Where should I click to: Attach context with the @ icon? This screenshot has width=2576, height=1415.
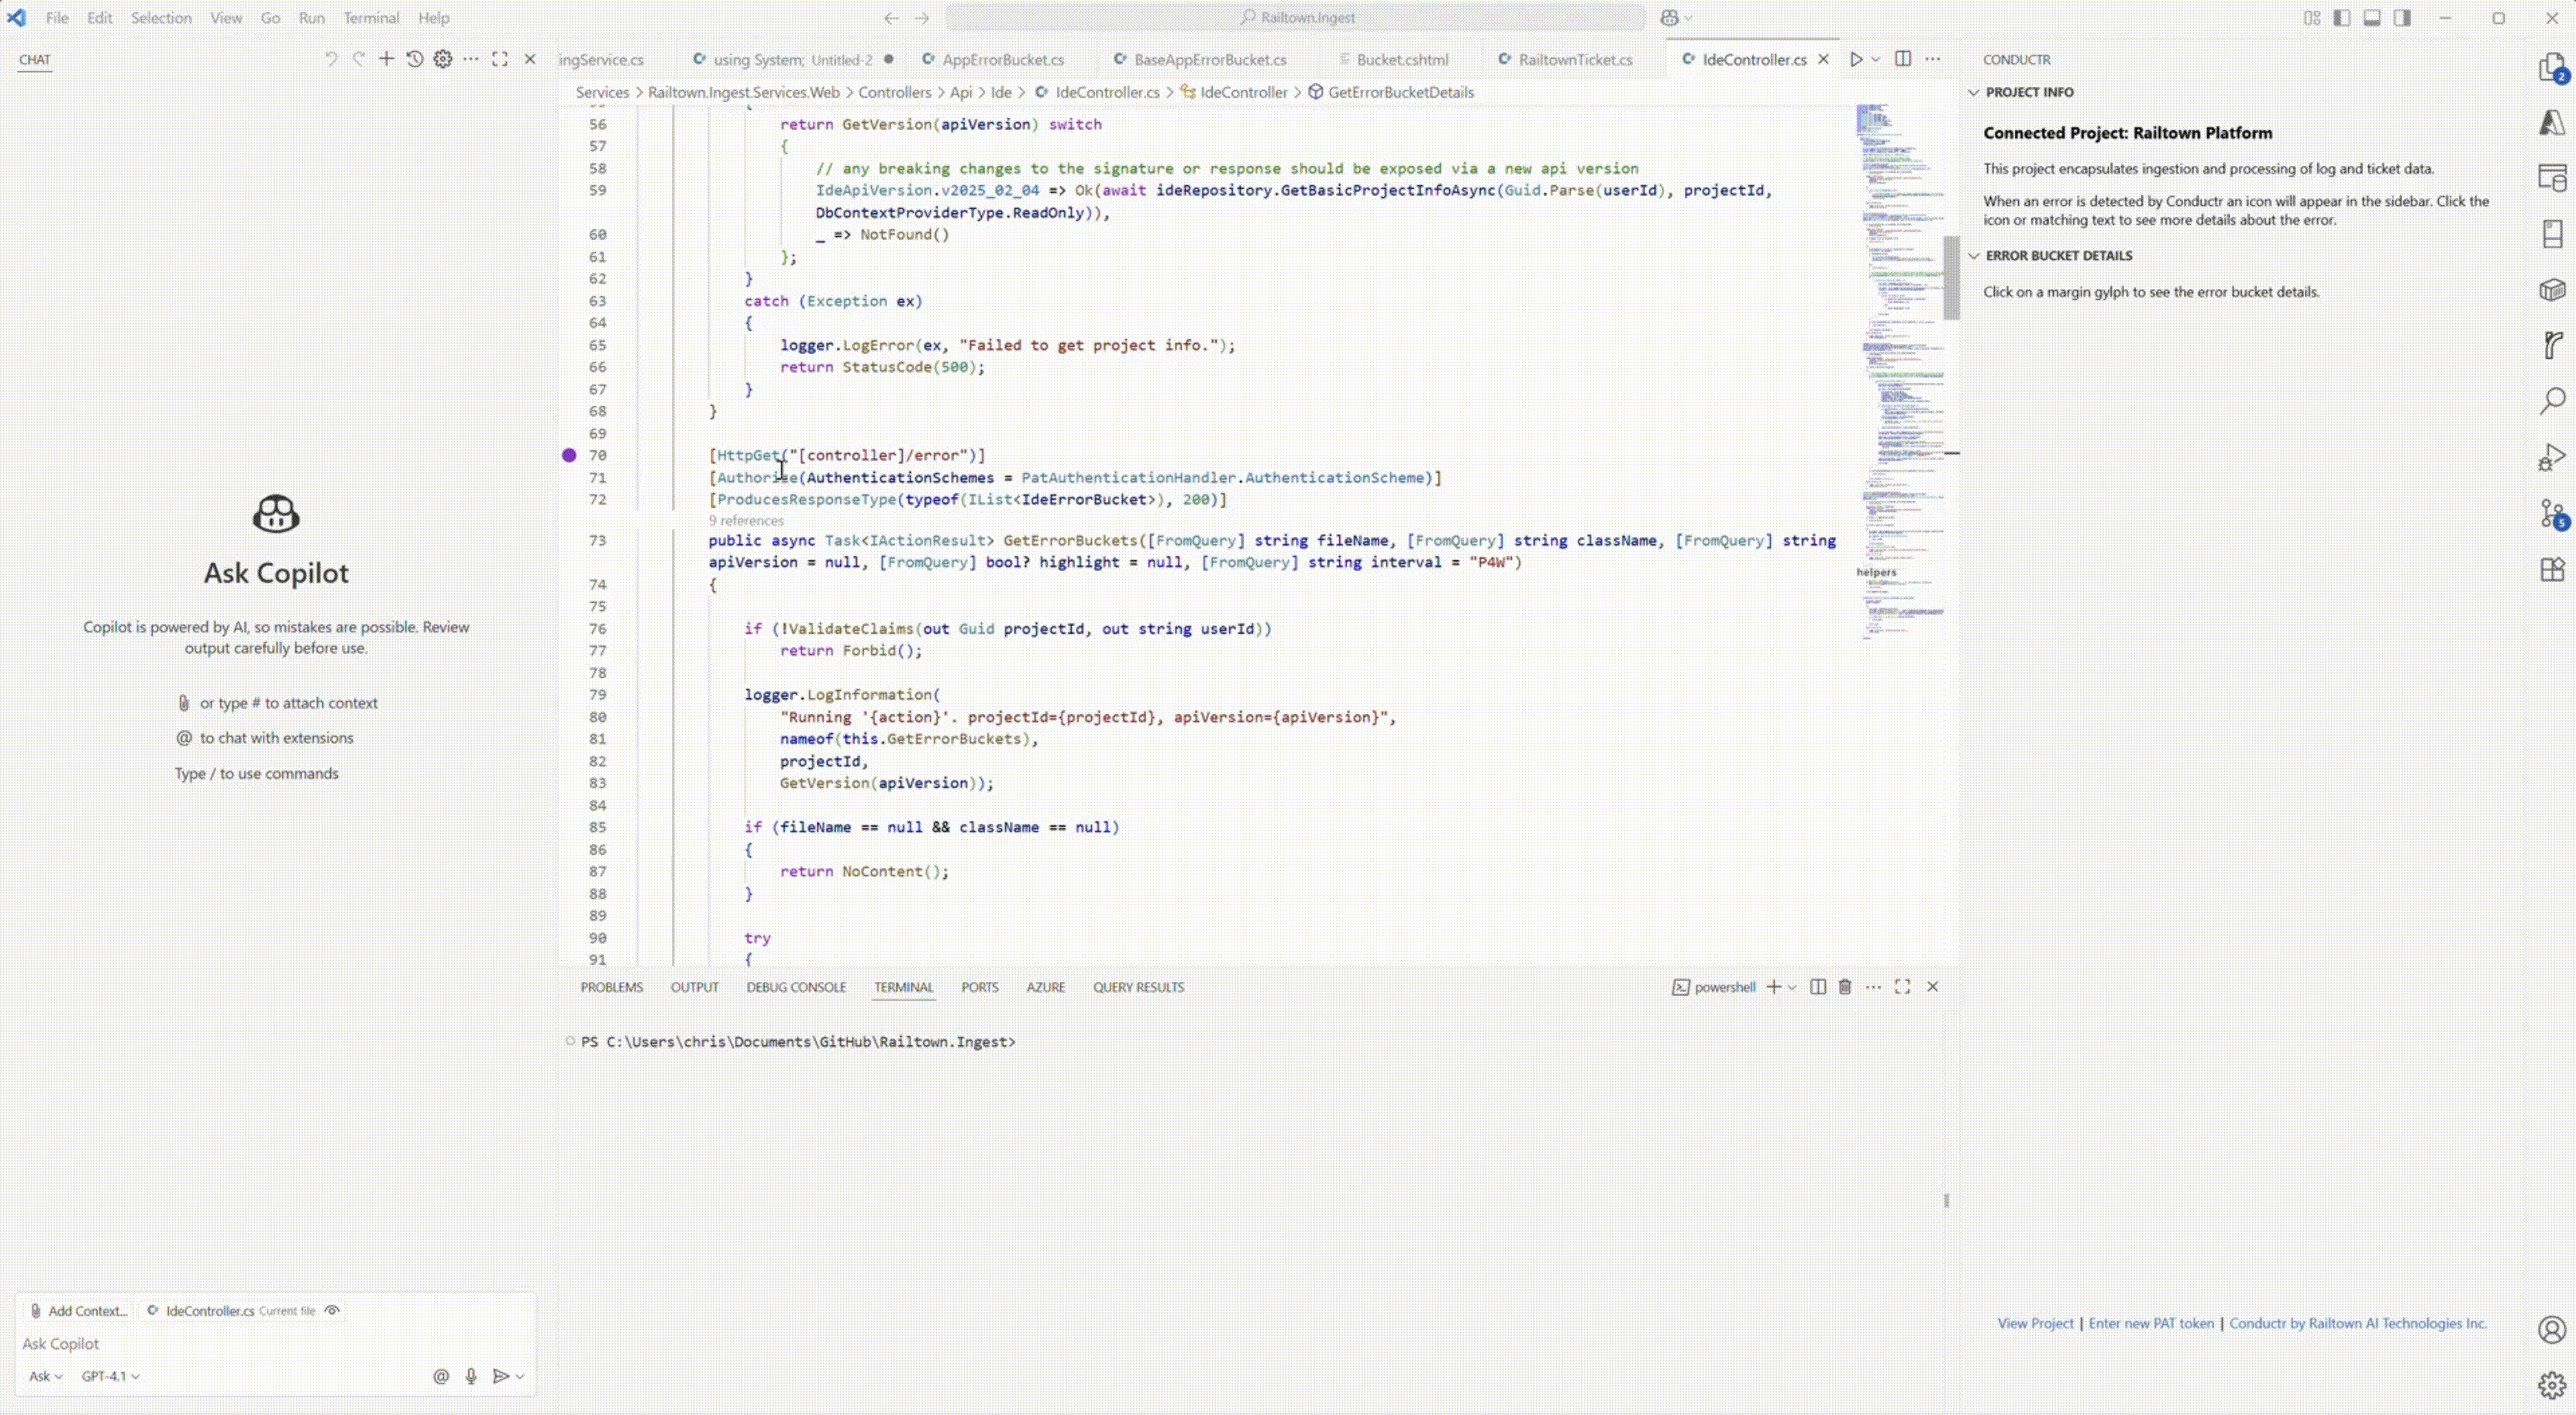pyautogui.click(x=440, y=1377)
